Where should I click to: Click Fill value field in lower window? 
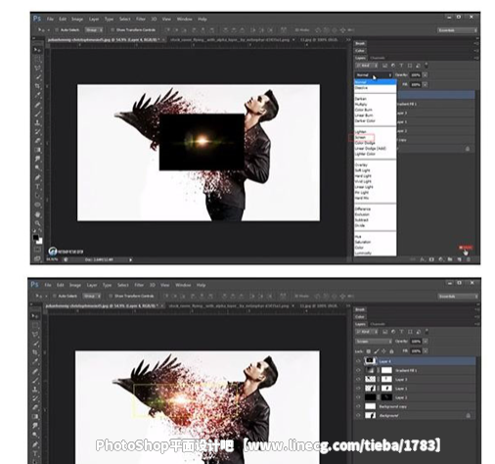click(x=416, y=351)
